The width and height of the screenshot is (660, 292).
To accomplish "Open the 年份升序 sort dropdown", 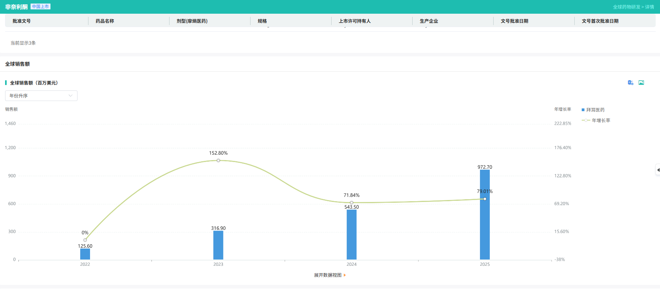I will tap(41, 96).
